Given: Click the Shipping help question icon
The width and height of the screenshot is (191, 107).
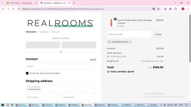Looking at the screenshot, I should [x=118, y=61].
